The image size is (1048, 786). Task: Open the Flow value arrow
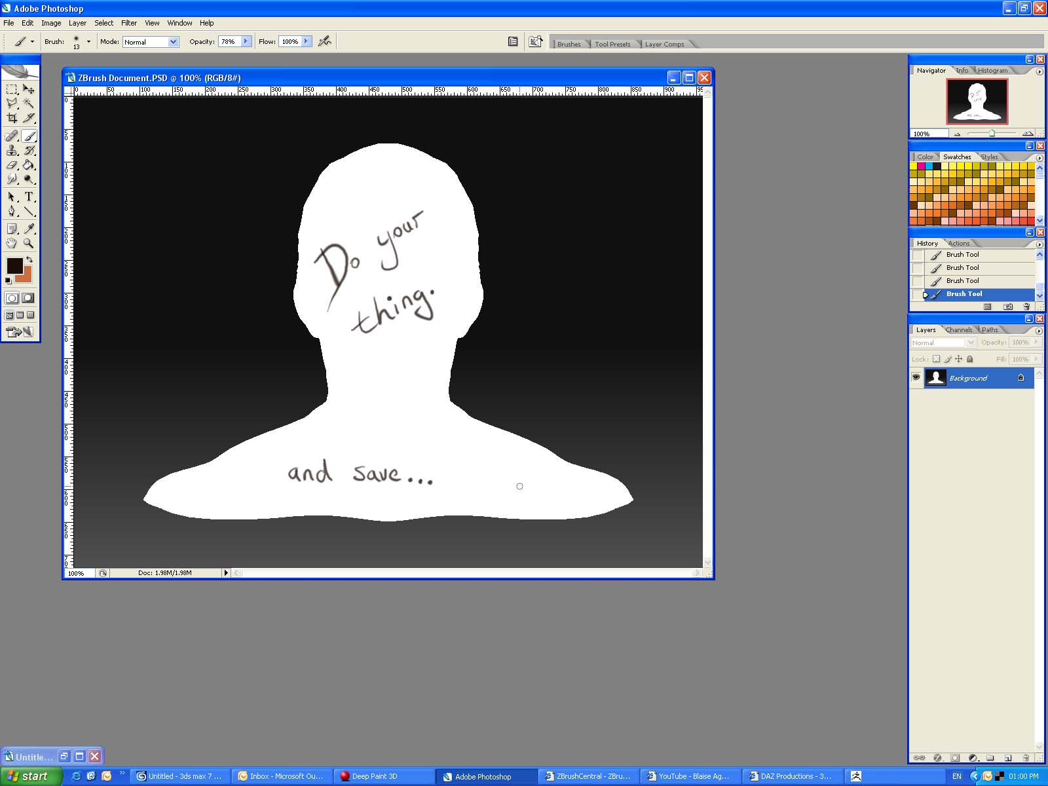306,41
